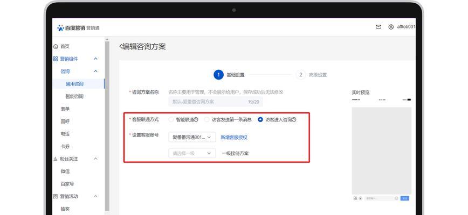Click the emoji icon in the preview input bar
Screen dimensions: 468x215
coord(396,198)
